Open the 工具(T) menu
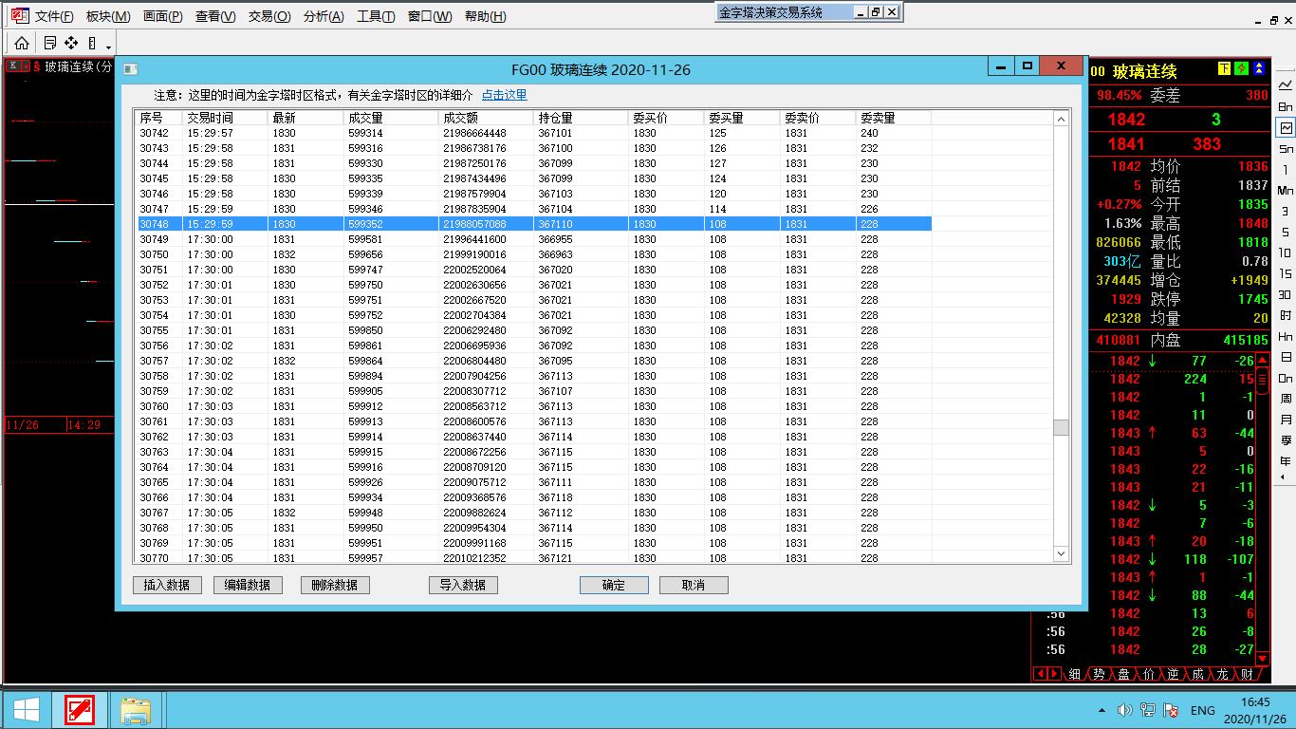Image resolution: width=1296 pixels, height=729 pixels. pos(376,16)
